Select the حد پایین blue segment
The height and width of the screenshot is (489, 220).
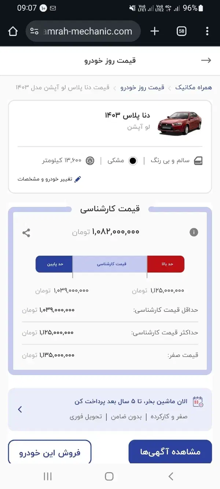[x=54, y=264]
